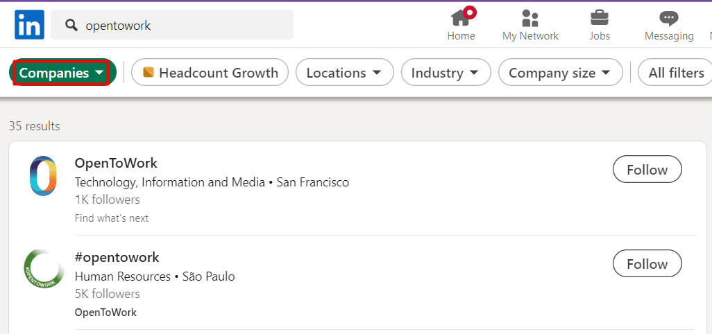Click the magnifying glass search icon
This screenshot has width=712, height=334.
(x=71, y=26)
